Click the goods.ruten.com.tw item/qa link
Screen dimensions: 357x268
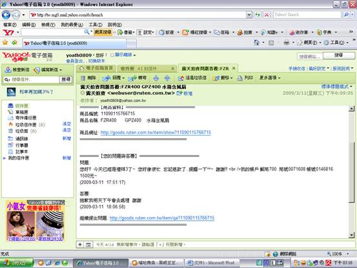(x=162, y=218)
